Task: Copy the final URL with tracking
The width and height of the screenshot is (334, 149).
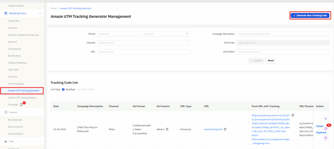Action: point(293,115)
